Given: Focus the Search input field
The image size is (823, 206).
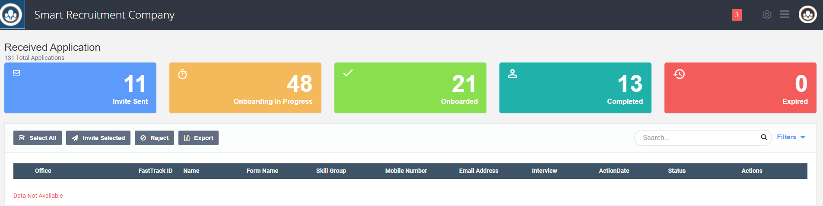Looking at the screenshot, I should click(x=698, y=137).
